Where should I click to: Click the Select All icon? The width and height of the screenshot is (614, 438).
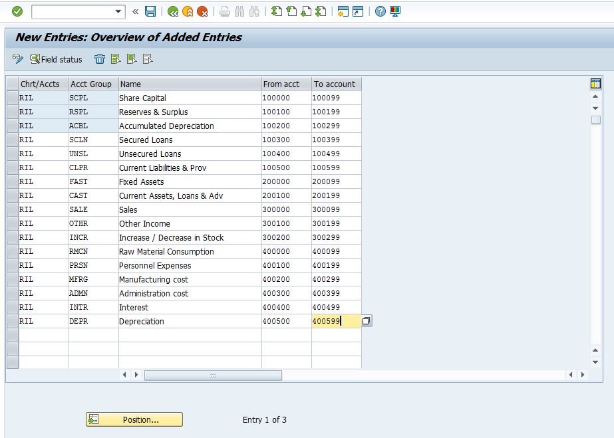point(116,59)
